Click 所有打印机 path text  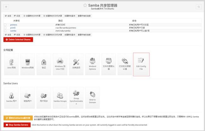pos(60,25)
